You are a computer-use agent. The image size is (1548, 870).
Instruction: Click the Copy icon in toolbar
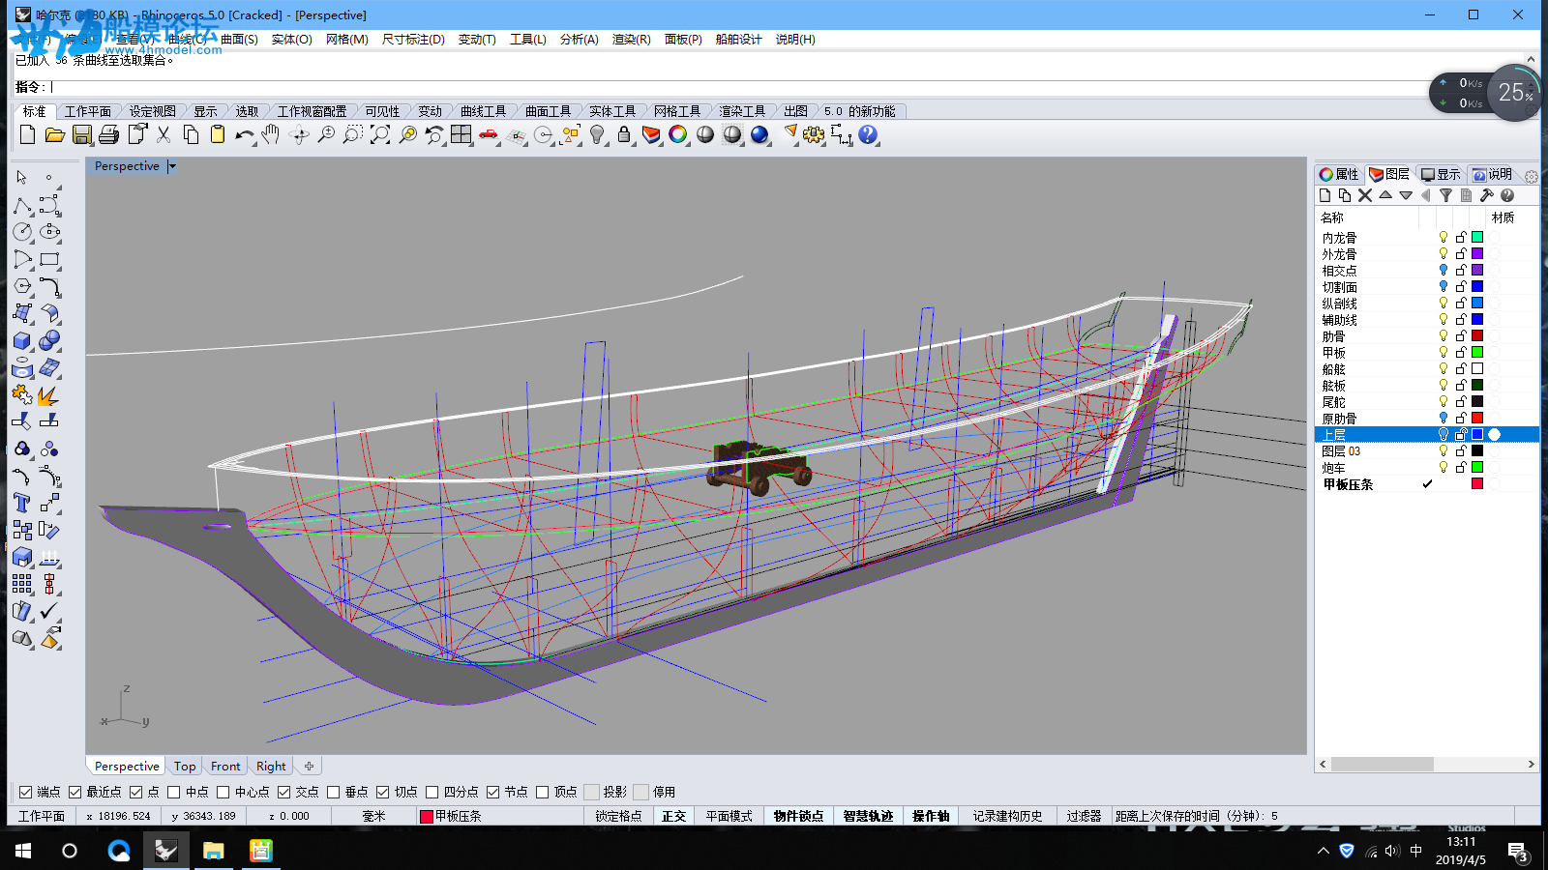pos(191,134)
